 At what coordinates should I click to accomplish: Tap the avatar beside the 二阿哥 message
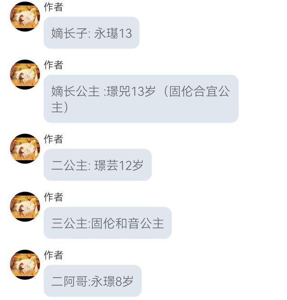(x=25, y=265)
